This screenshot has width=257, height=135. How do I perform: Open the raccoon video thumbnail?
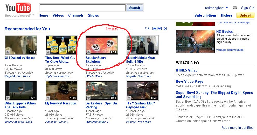61,91
